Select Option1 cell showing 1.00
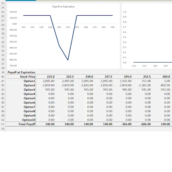The width and height of the screenshot is (172, 172). [167, 81]
